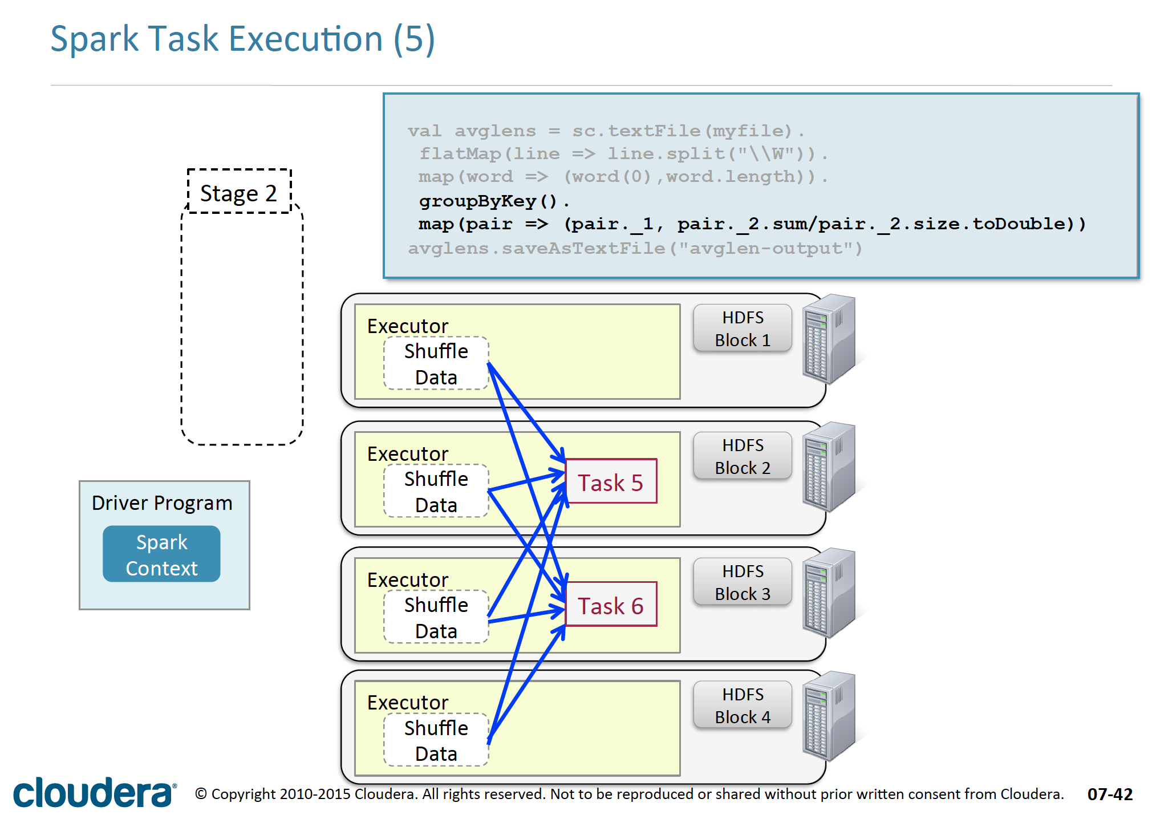The height and width of the screenshot is (819, 1160).
Task: Click the slide title Spark Task Execution (5)
Action: pos(243,39)
